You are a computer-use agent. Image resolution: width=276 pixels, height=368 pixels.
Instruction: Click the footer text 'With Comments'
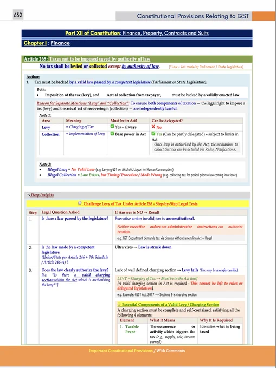tap(170, 351)
